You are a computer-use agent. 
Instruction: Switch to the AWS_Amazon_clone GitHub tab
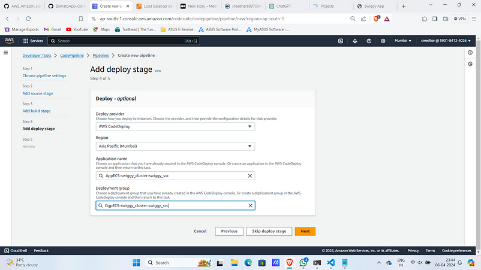23,6
